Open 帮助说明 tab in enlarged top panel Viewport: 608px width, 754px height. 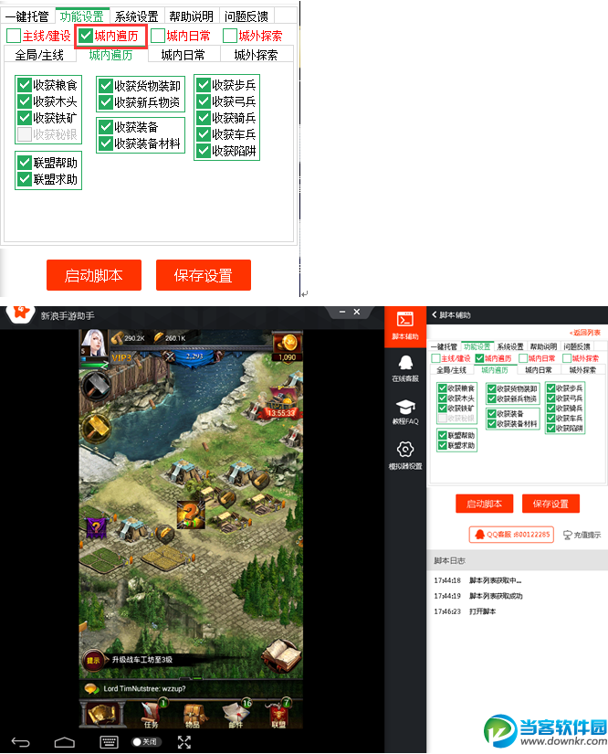click(x=191, y=16)
